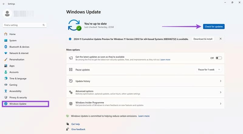Open Network & internet wifi icon
243x134 pixels.
coord(6,53)
